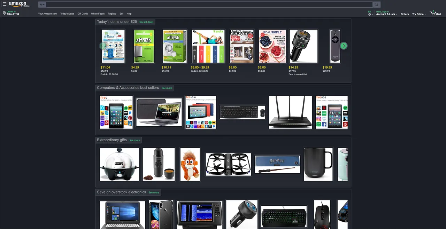
Task: Expand the Try Prime dropdown
Action: pyautogui.click(x=419, y=14)
